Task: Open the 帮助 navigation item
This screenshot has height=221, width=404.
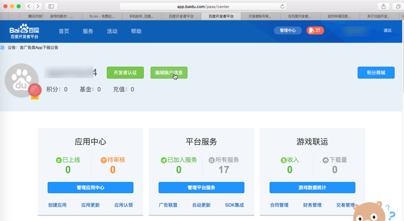Action: click(136, 31)
